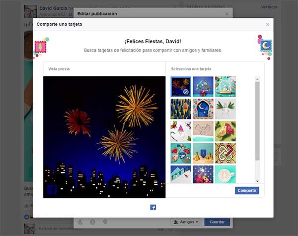Choose the blue Christmas tree card
Image resolution: width=298 pixels, height=236 pixels.
tap(203, 86)
